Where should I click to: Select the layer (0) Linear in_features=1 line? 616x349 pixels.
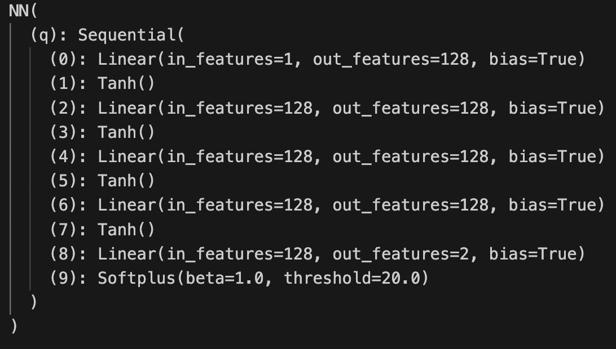point(318,60)
